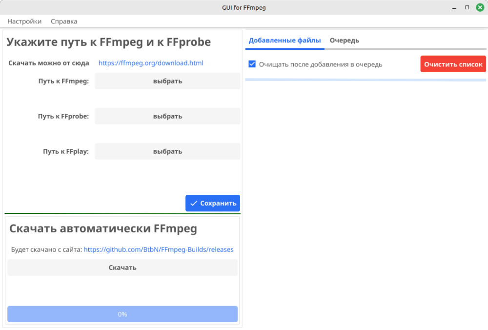488x330 pixels.
Task: Choose path via выбрать next to FFmpeg
Action: pos(167,81)
